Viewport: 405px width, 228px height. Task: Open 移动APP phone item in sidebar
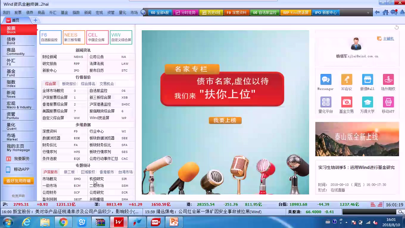(x=18, y=169)
